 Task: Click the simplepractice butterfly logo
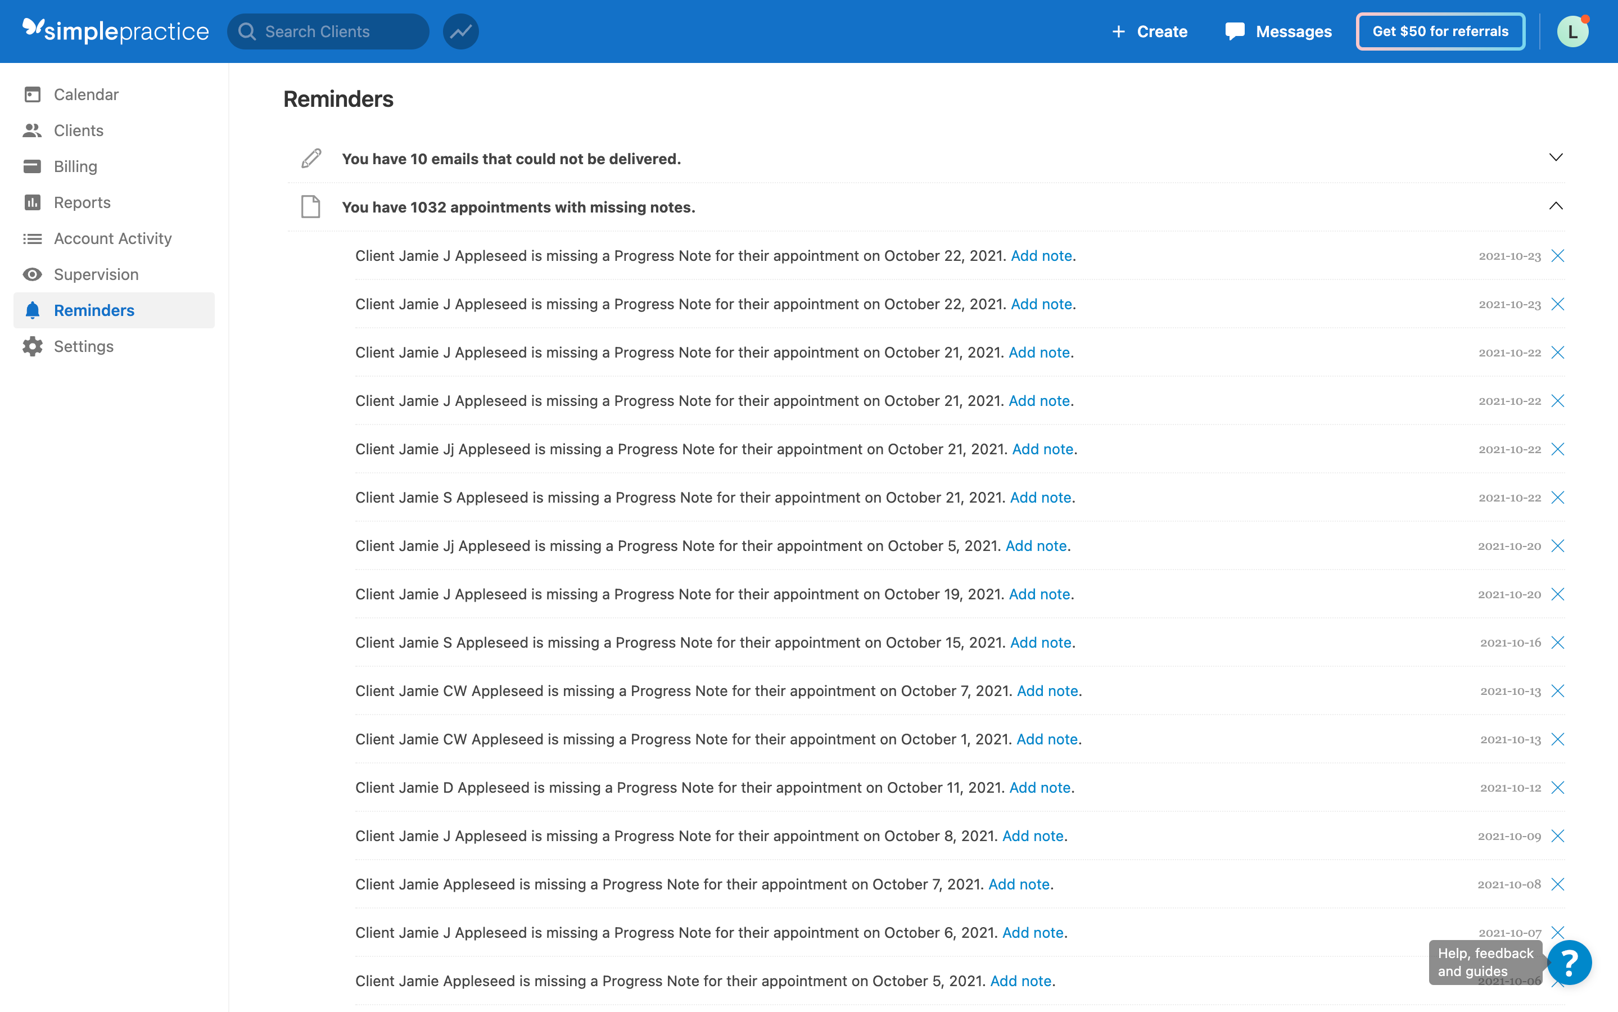coord(33,28)
